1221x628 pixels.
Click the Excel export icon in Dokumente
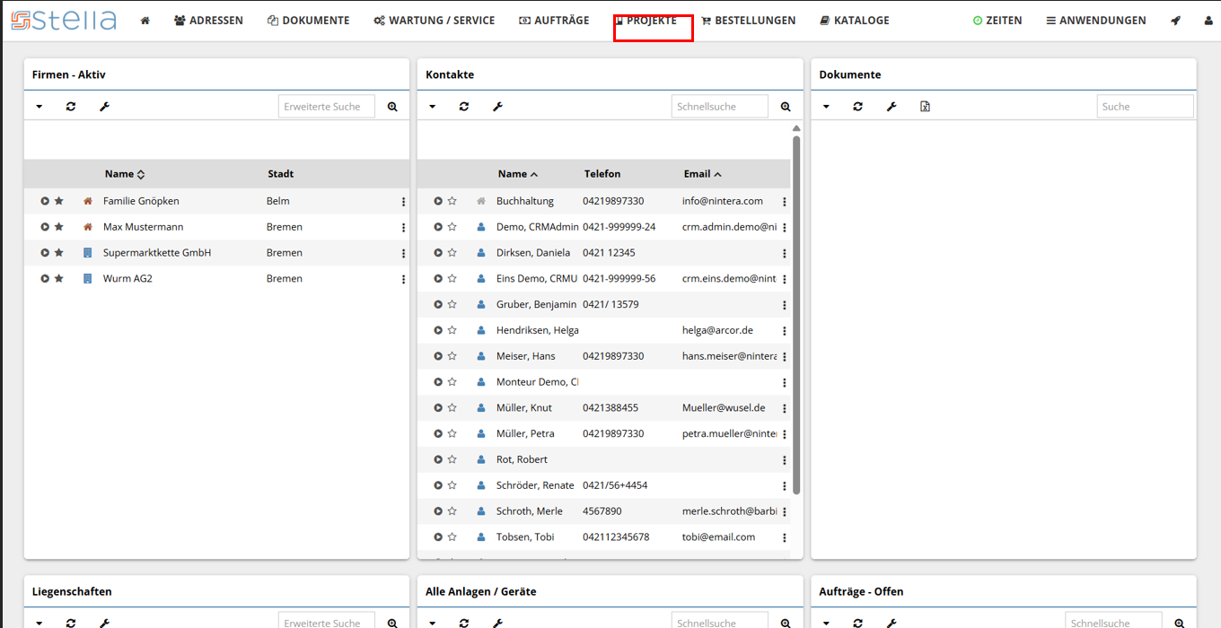[x=925, y=107]
